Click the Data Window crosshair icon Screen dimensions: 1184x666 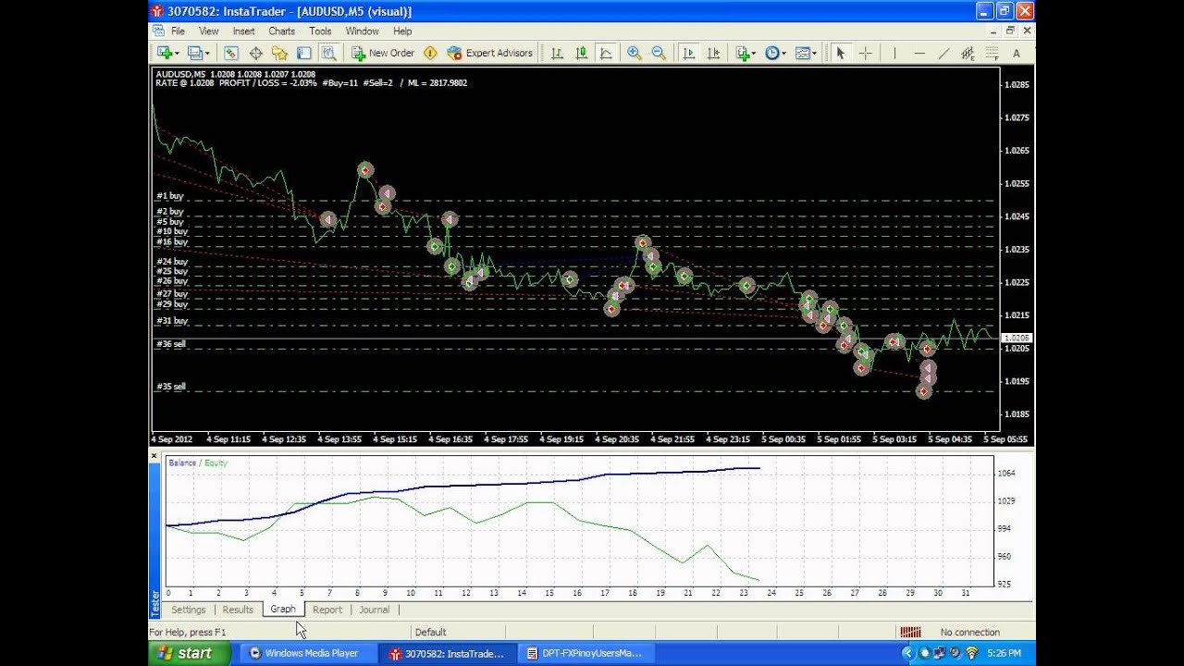[255, 54]
